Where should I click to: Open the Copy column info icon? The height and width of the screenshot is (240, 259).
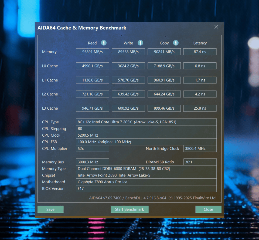pos(176,43)
